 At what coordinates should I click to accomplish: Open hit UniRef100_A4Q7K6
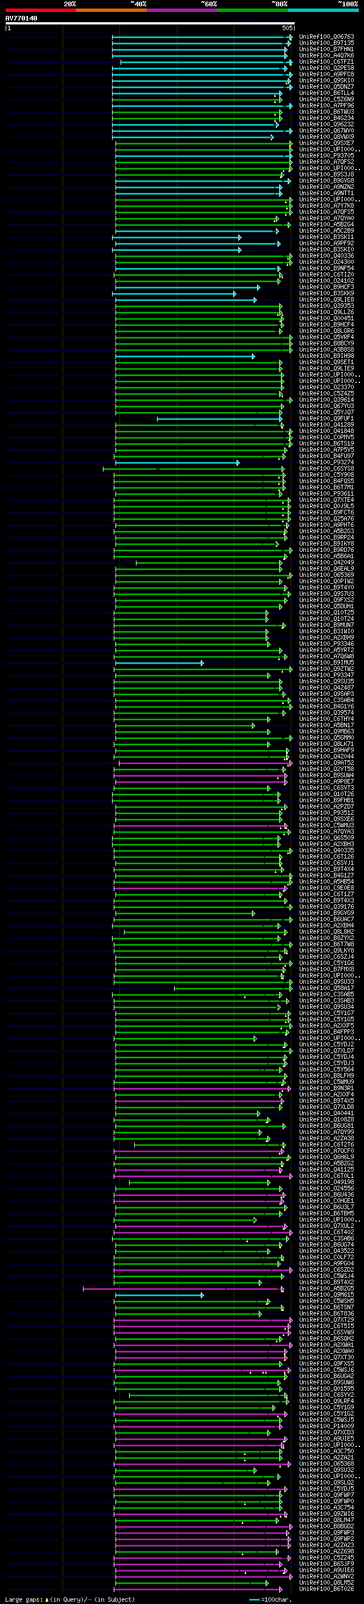tap(326, 55)
